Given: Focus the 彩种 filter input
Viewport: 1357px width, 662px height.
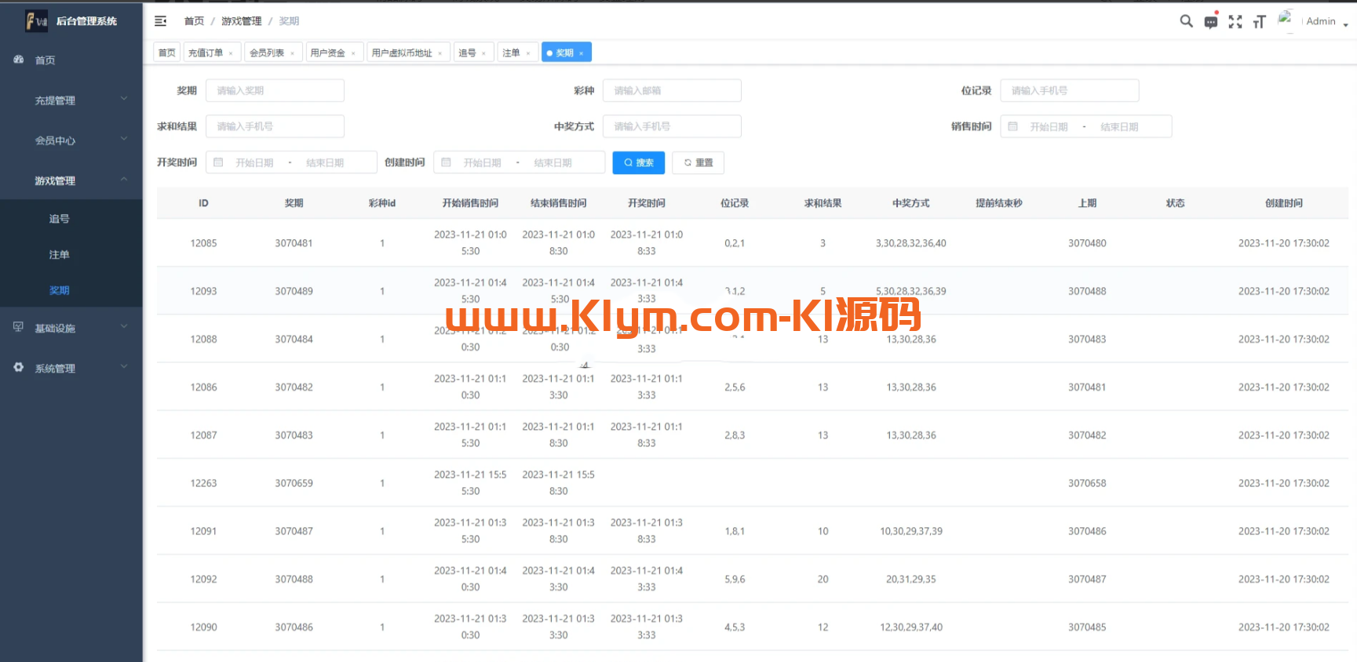Looking at the screenshot, I should point(672,90).
